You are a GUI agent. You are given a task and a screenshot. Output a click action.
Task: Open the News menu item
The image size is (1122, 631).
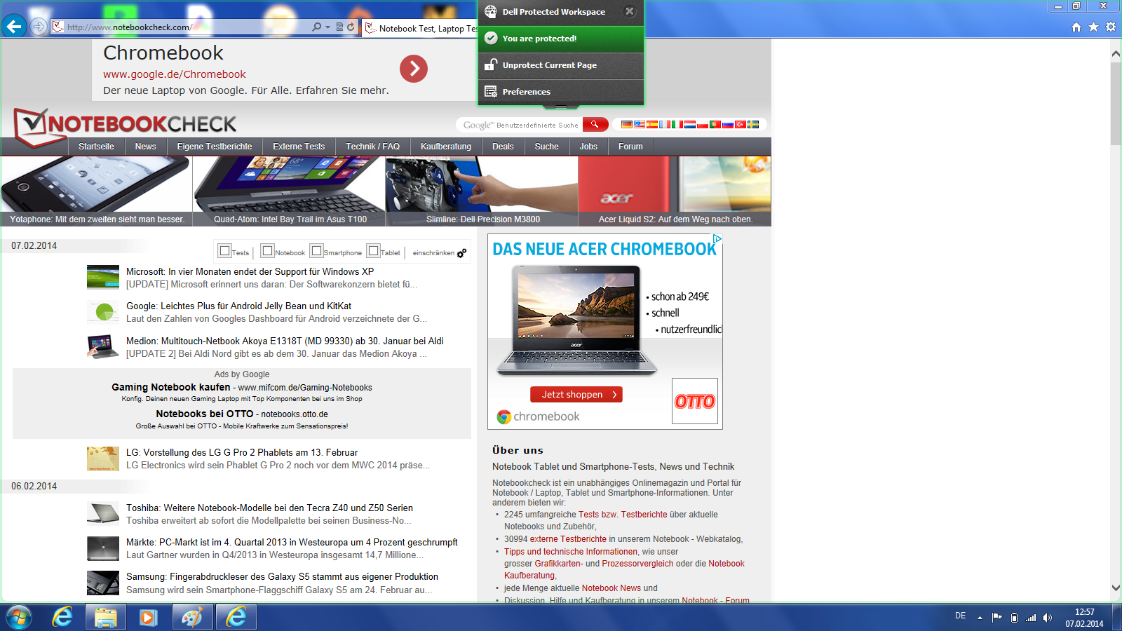(x=145, y=147)
